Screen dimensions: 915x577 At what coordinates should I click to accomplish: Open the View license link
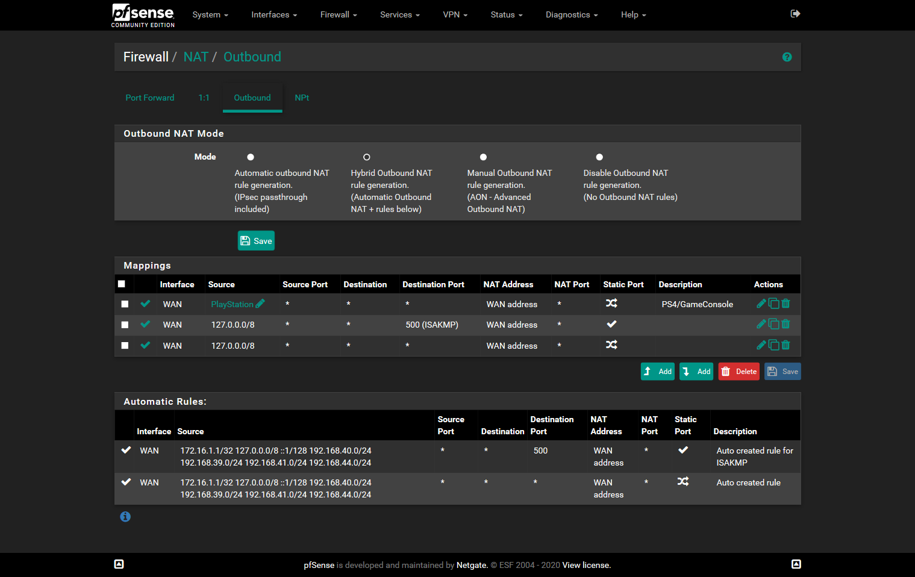point(586,565)
